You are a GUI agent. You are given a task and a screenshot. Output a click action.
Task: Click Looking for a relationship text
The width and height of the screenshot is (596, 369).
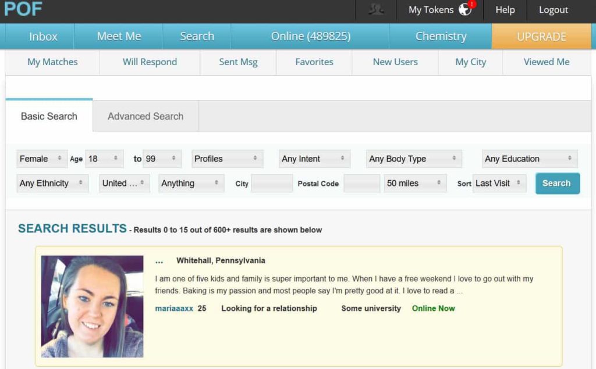click(269, 308)
